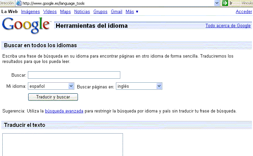Open the Maps link
The height and width of the screenshot is (156, 253).
click(x=65, y=12)
